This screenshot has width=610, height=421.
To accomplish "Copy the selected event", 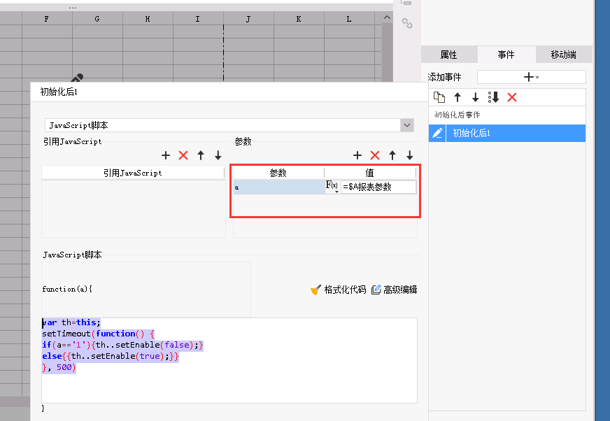I will pyautogui.click(x=439, y=97).
